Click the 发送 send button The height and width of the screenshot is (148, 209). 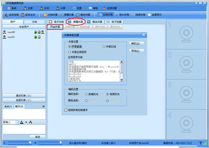click(38, 137)
